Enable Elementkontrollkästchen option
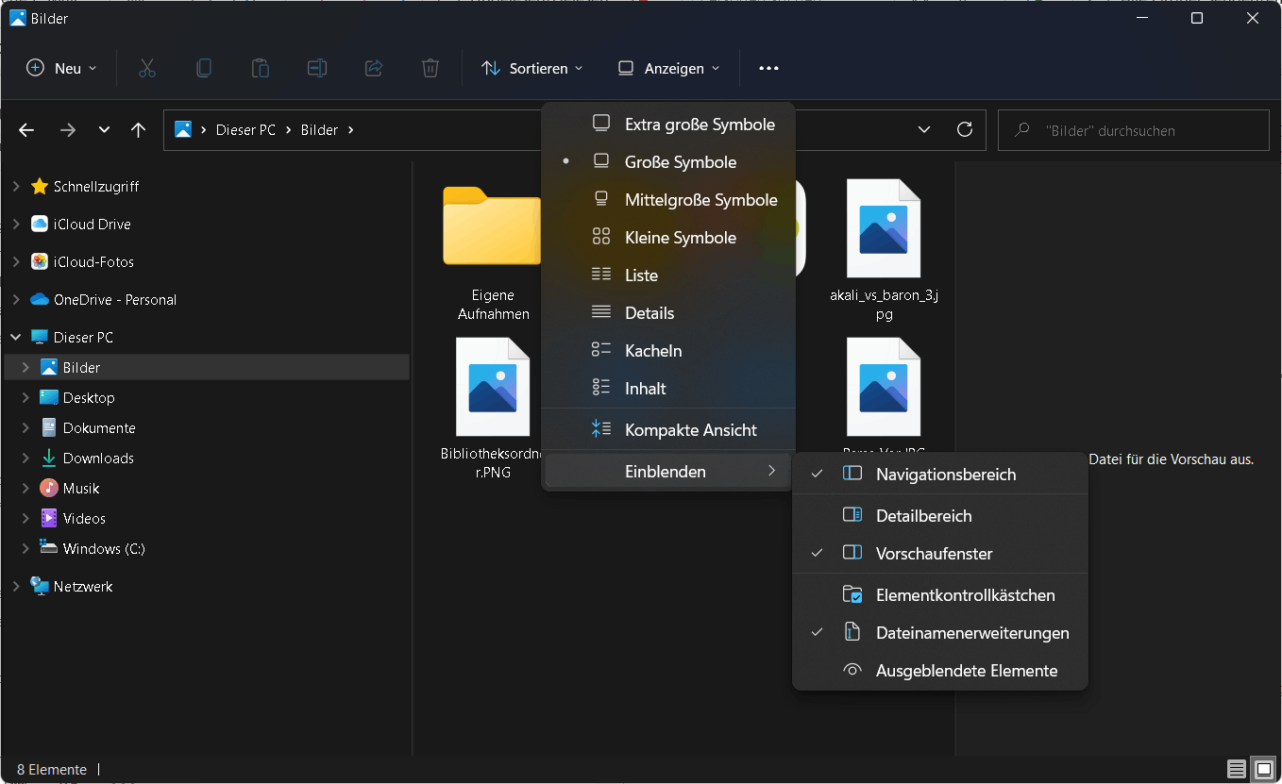The image size is (1282, 784). coord(940,595)
